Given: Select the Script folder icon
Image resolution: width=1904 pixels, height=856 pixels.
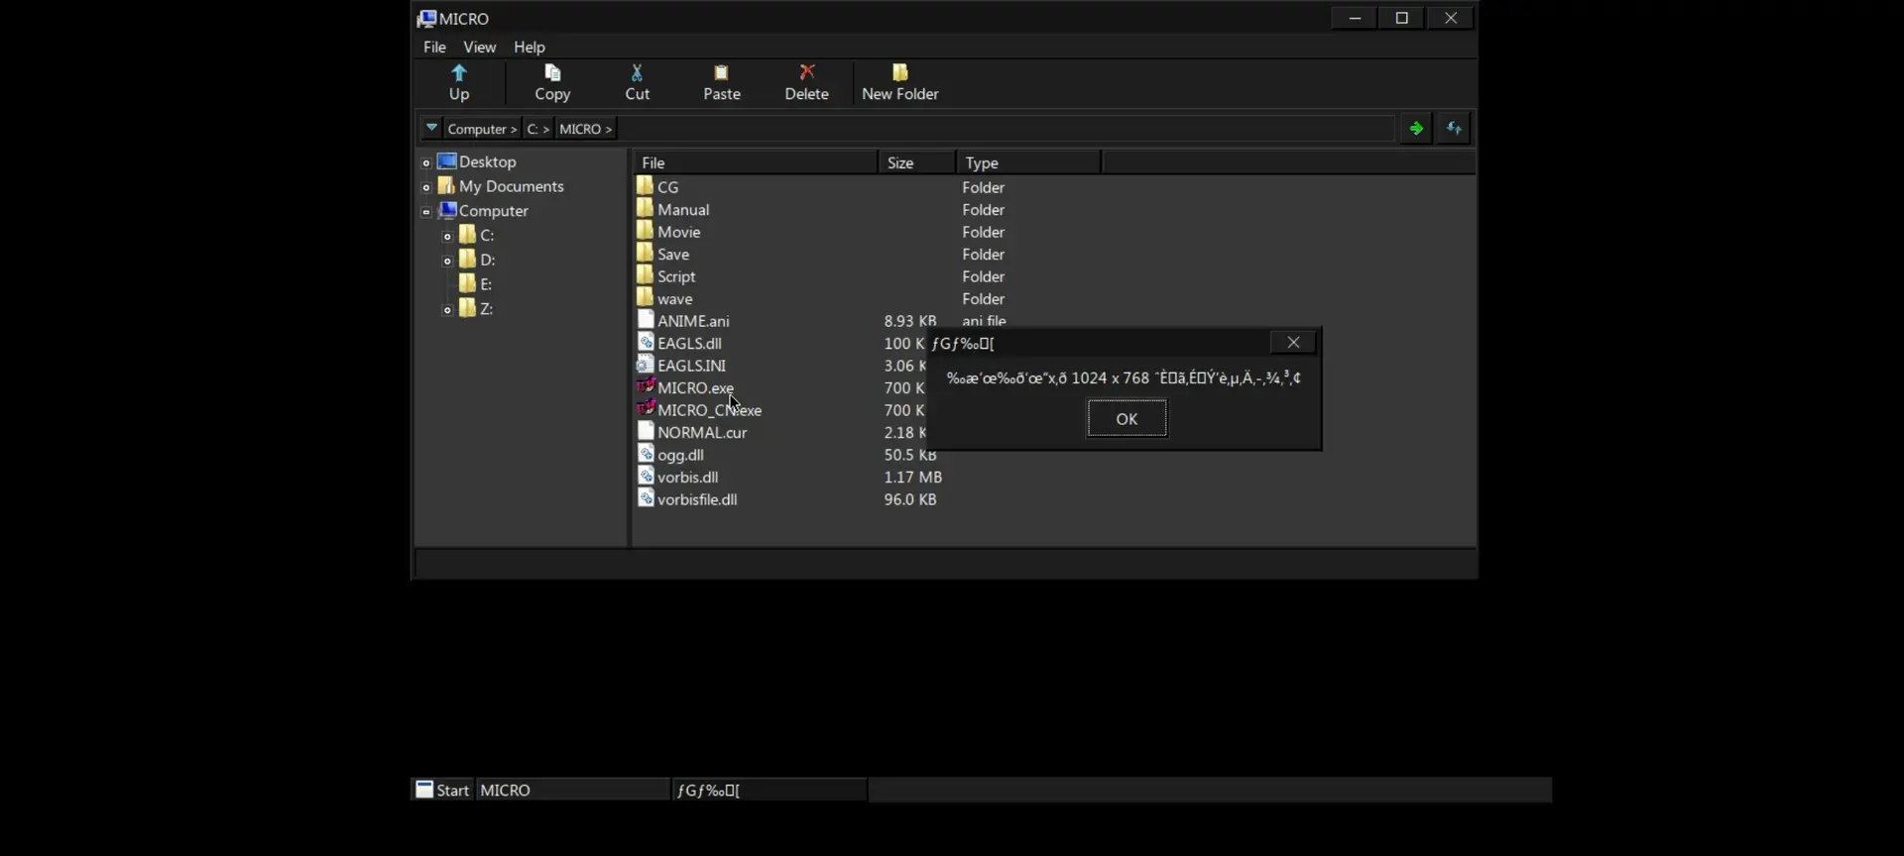Looking at the screenshot, I should tap(645, 274).
